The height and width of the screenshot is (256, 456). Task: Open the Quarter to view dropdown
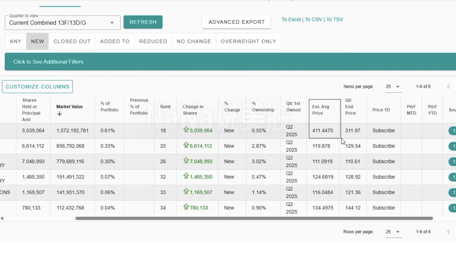(63, 23)
